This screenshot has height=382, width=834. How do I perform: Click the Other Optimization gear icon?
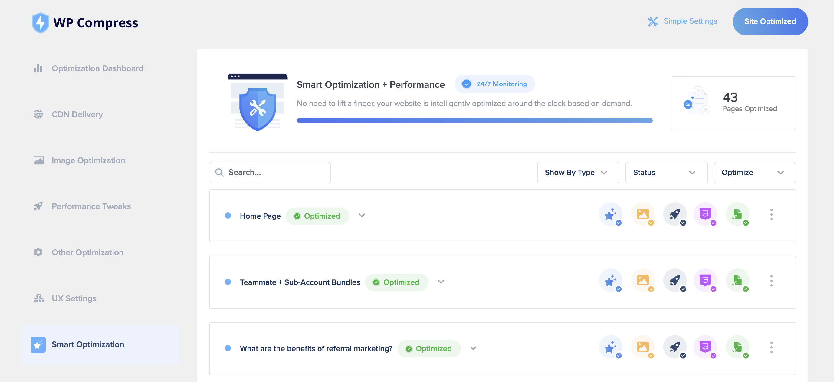(x=38, y=252)
